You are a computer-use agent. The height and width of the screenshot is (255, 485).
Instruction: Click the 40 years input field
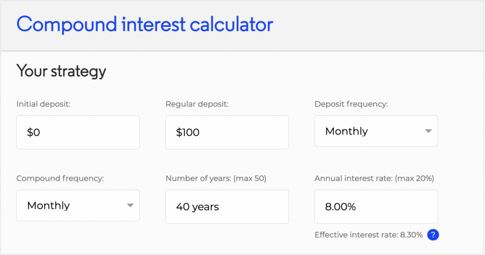(227, 207)
